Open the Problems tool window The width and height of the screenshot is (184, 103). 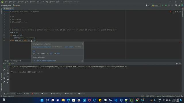coord(35,94)
